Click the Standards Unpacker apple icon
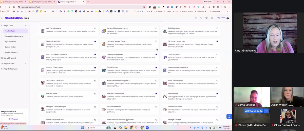Screen dimensions: 304x131 point(104,57)
